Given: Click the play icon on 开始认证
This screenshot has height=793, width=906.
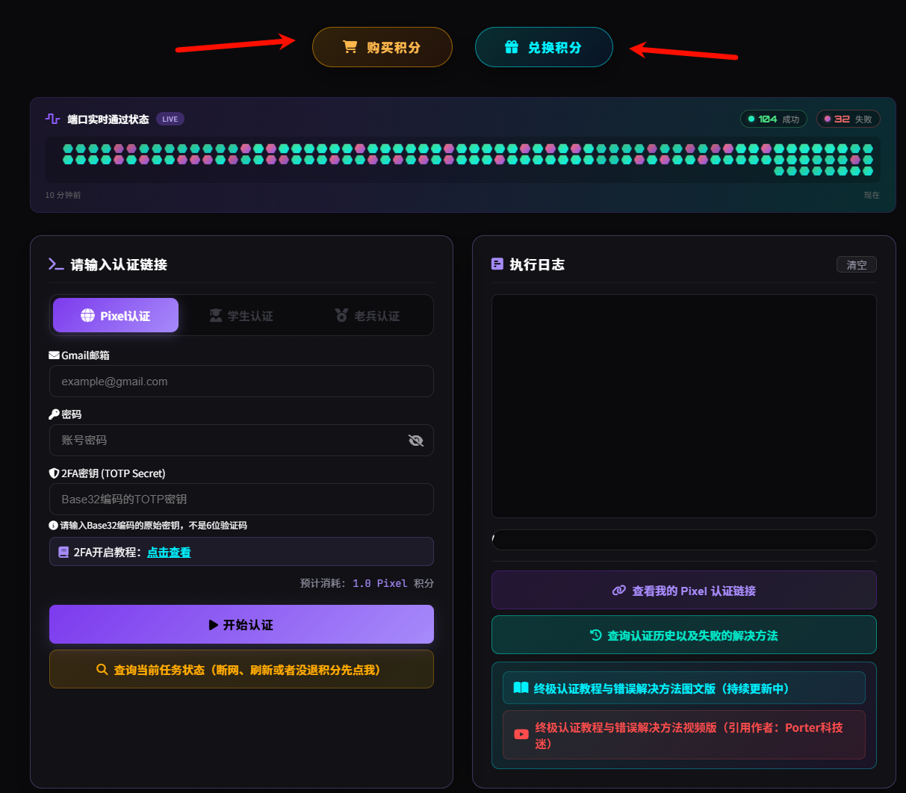Looking at the screenshot, I should click(x=214, y=625).
